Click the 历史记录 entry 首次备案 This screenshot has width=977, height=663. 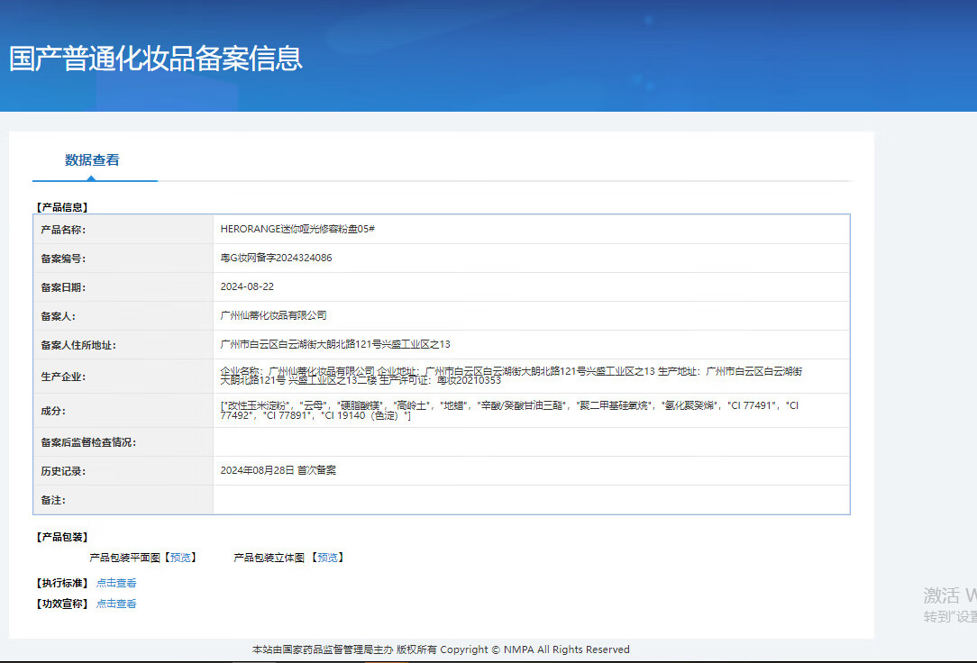[x=278, y=470]
